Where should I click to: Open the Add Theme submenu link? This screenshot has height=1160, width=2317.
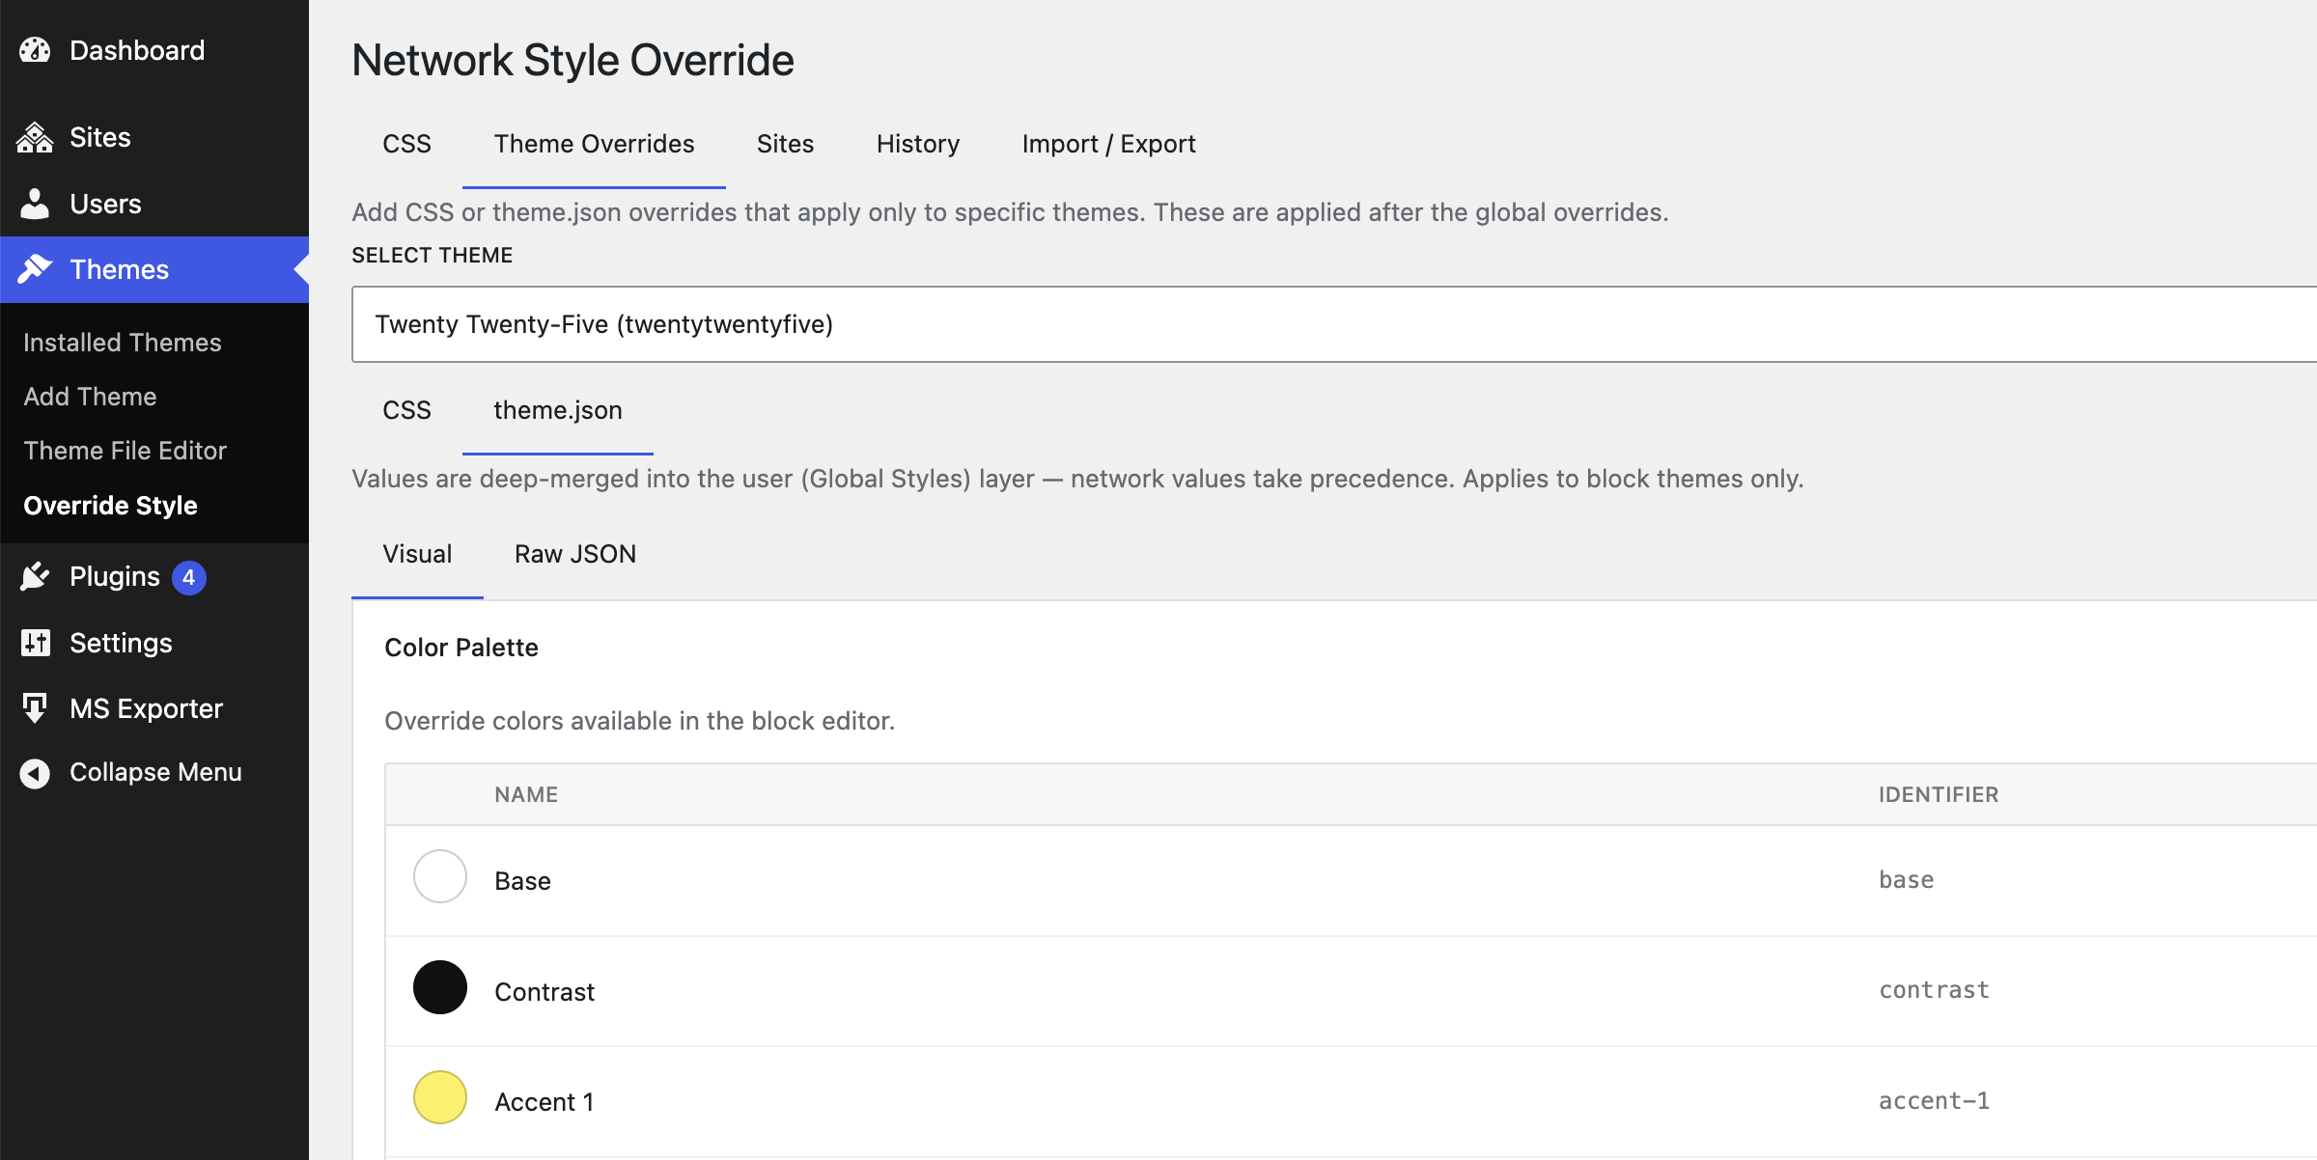tap(90, 397)
